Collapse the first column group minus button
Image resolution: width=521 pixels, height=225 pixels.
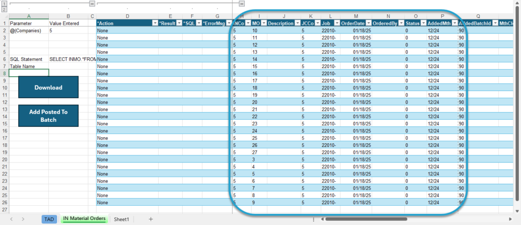[92, 4]
